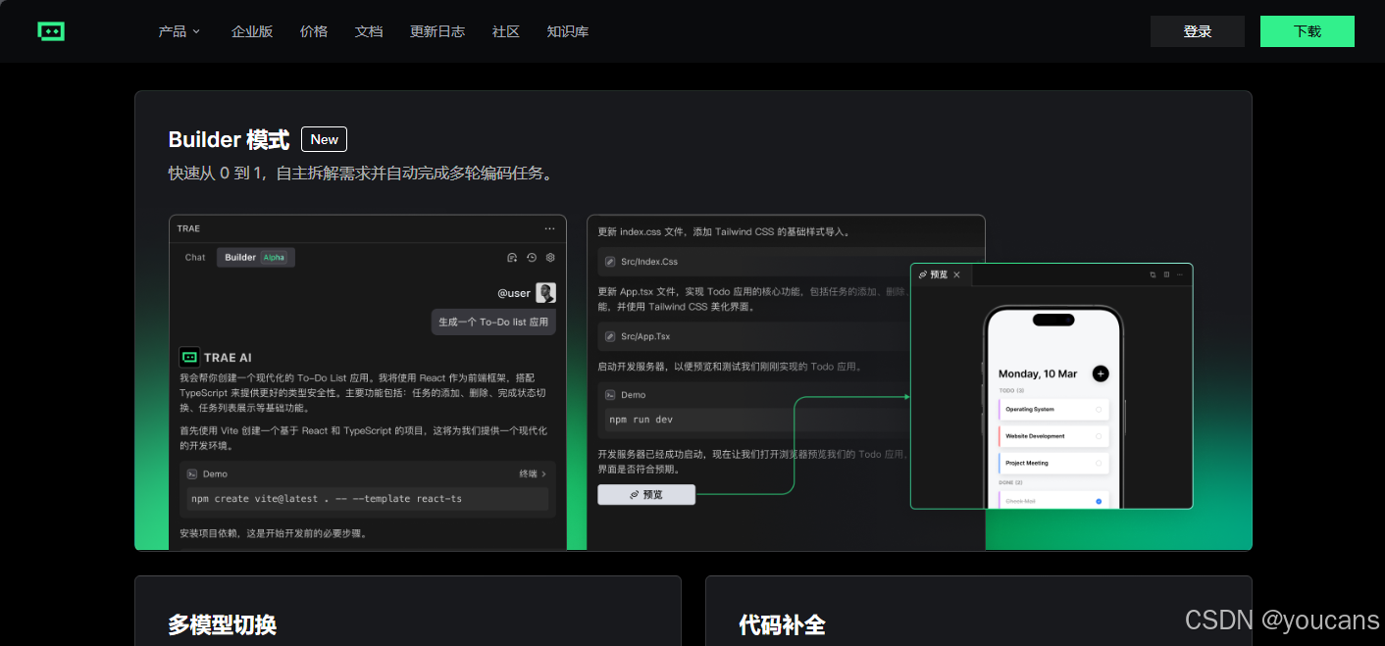The image size is (1385, 646).
Task: Open the 企业版 nav link
Action: click(252, 31)
